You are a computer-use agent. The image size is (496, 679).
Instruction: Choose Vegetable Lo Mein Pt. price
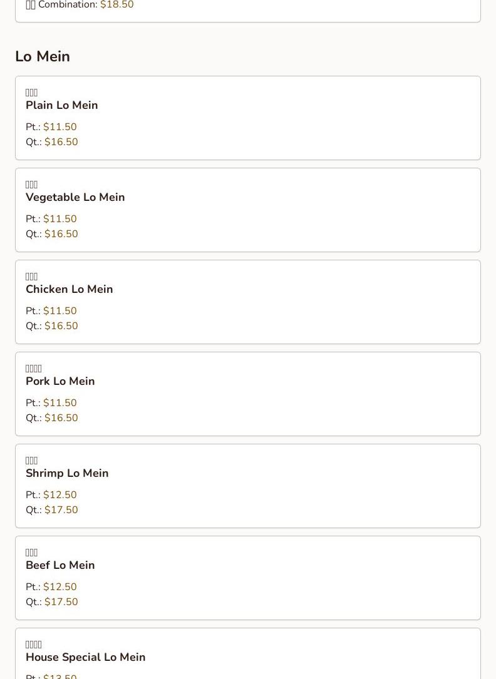pyautogui.click(x=59, y=218)
